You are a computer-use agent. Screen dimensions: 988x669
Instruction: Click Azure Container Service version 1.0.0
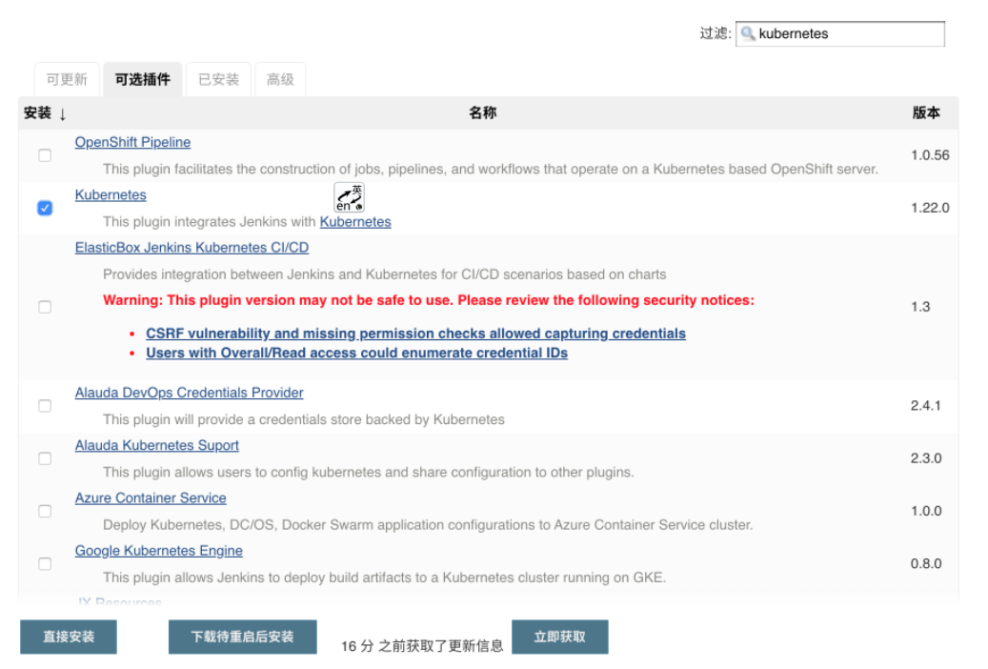(926, 511)
